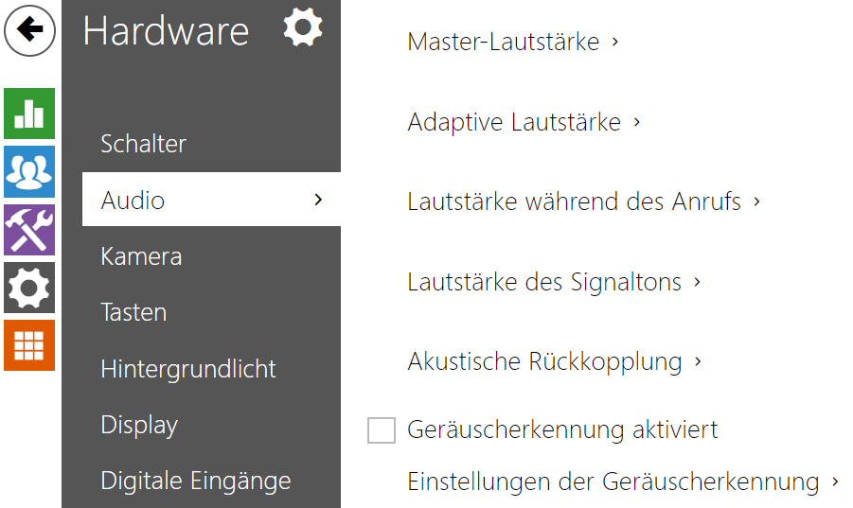Open the purple services tools icon
Image resolution: width=853 pixels, height=508 pixels.
[29, 230]
